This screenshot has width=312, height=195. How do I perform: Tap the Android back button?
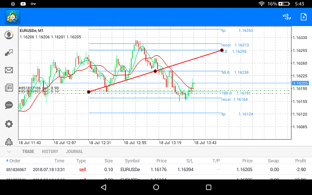click(103, 187)
